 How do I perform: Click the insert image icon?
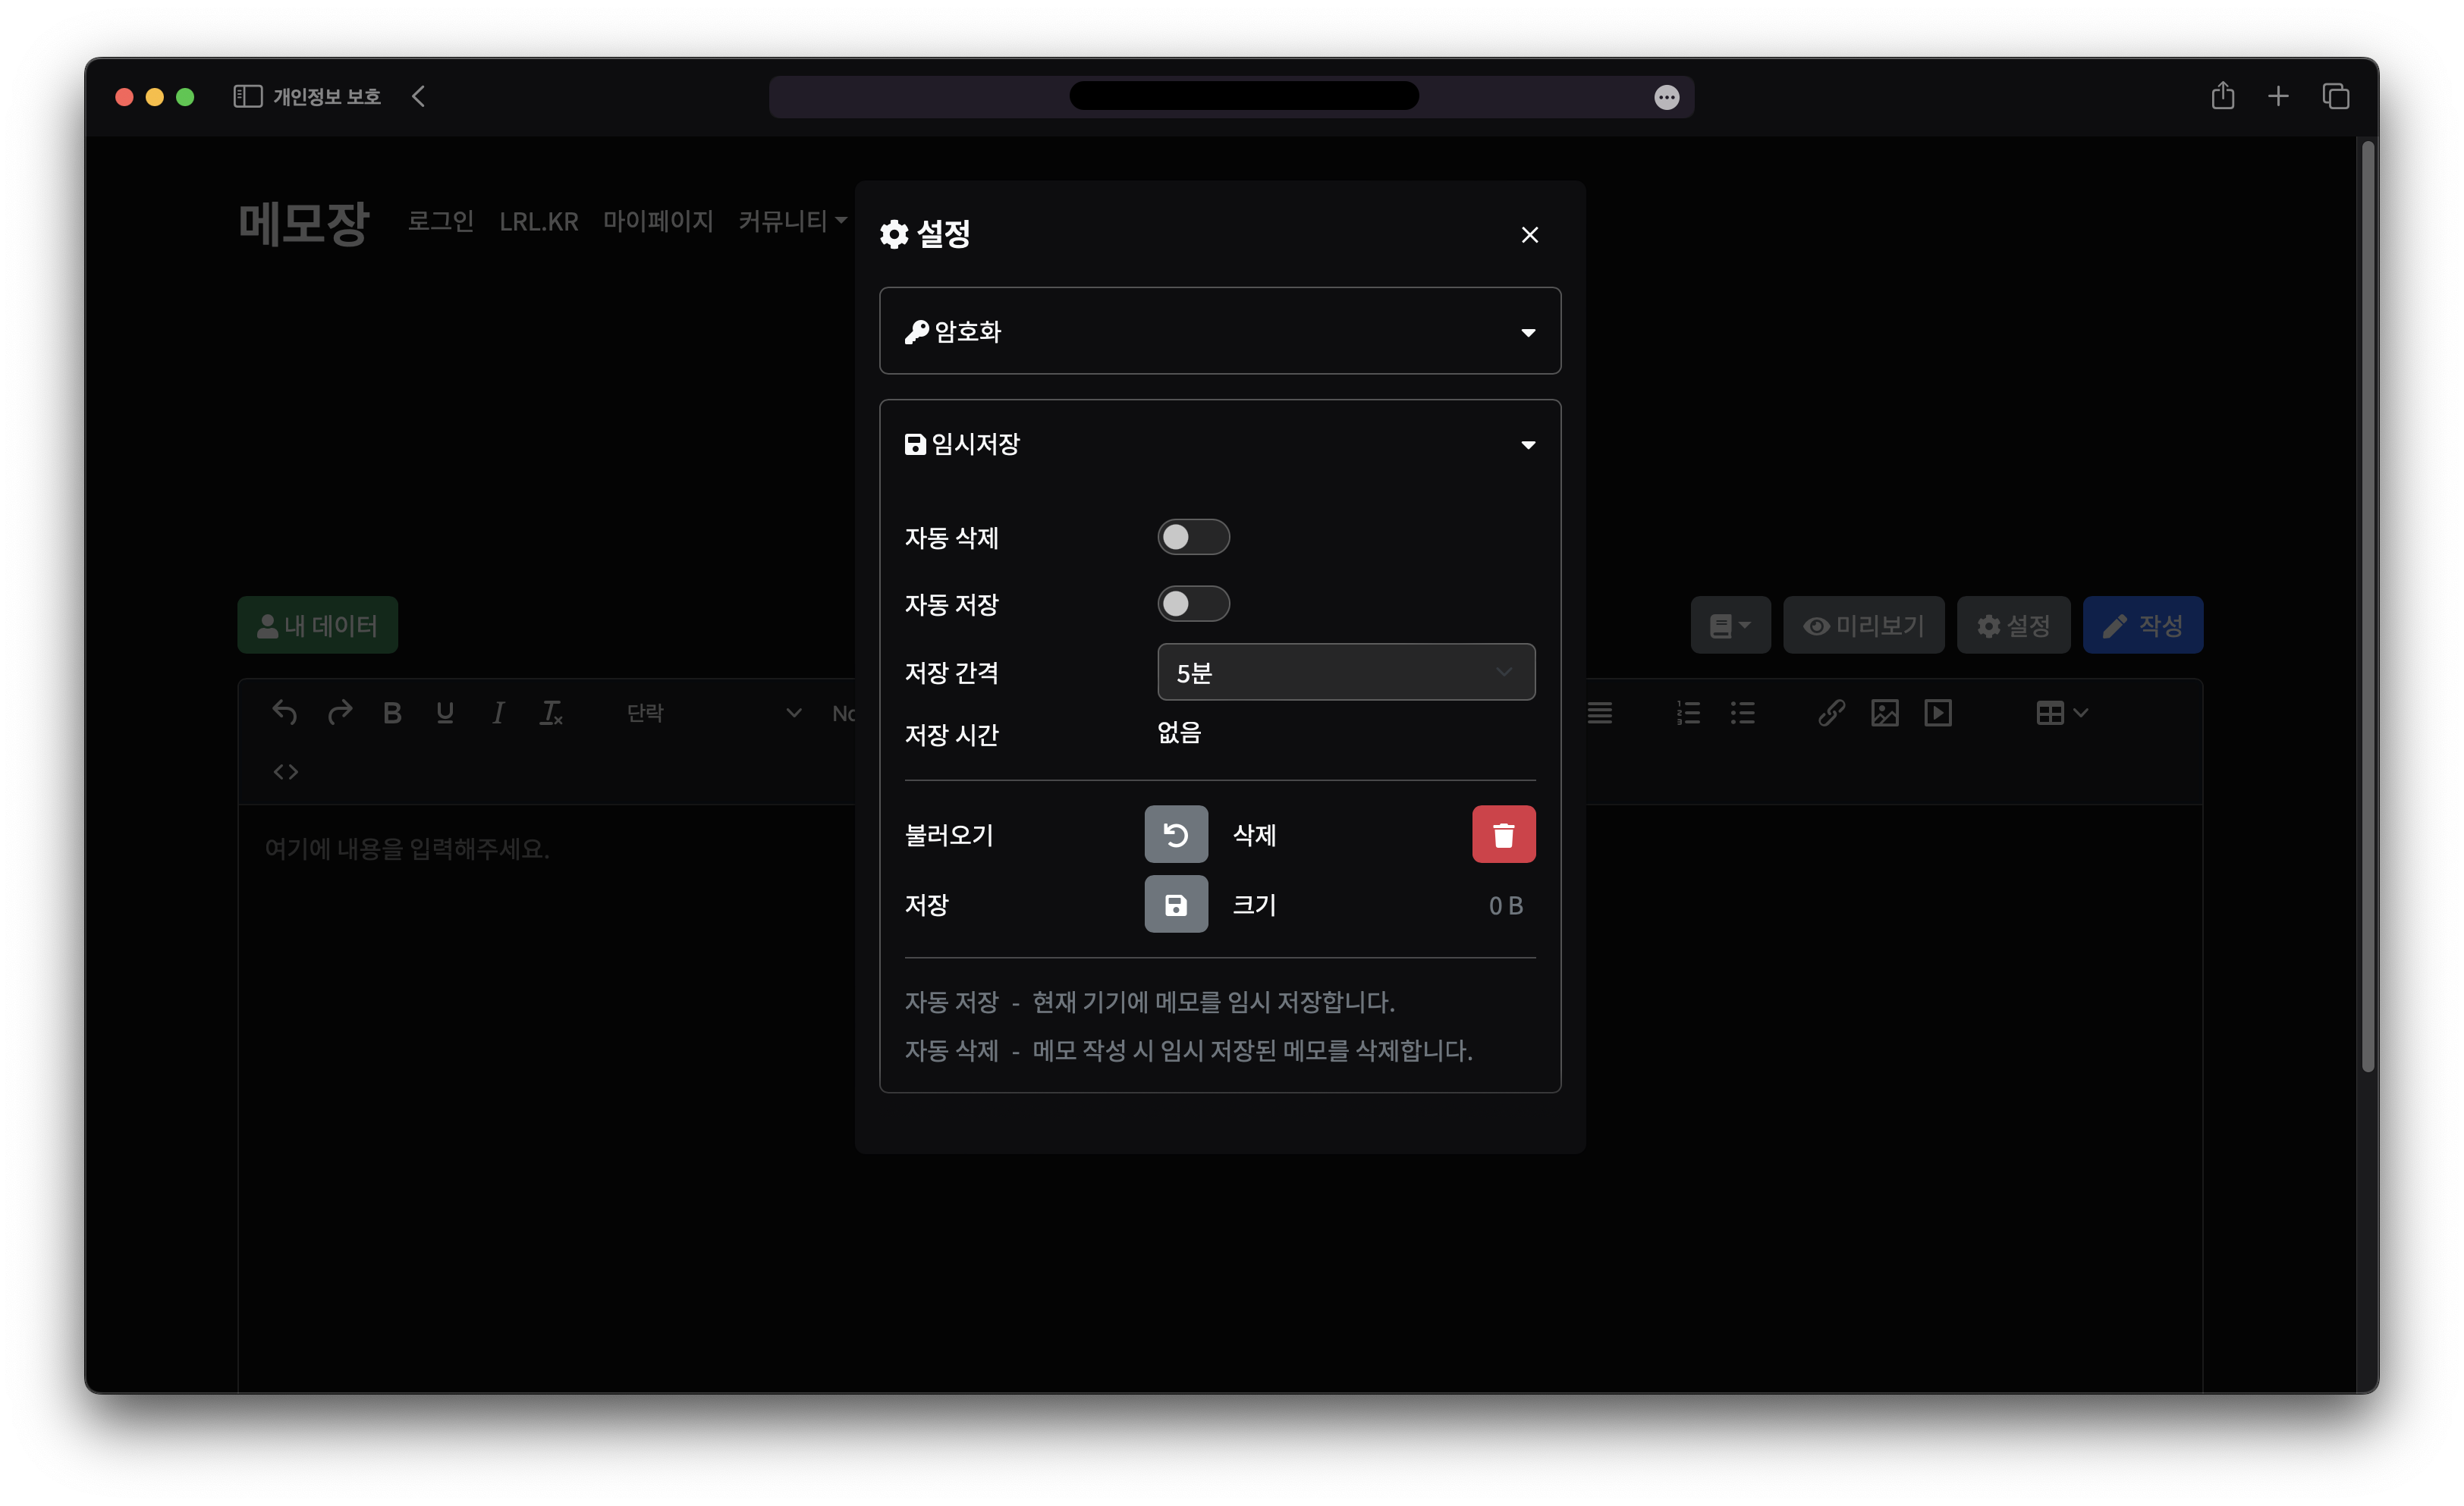point(1884,713)
